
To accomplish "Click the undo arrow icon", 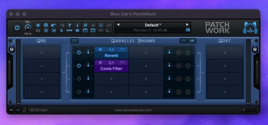I will coord(54,25).
